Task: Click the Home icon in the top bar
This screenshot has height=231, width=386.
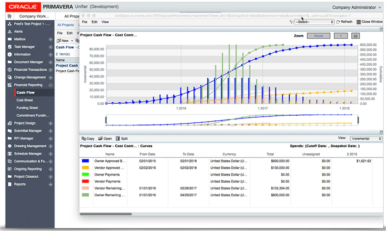Action: (9, 16)
